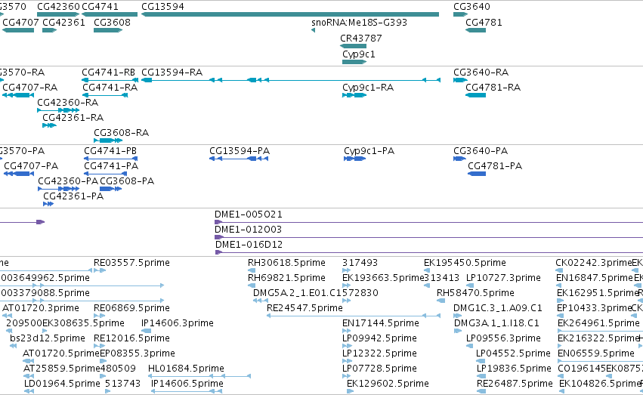Image resolution: width=643 pixels, height=395 pixels.
Task: Select the purple DME1-005O21 clone label
Action: 249,214
